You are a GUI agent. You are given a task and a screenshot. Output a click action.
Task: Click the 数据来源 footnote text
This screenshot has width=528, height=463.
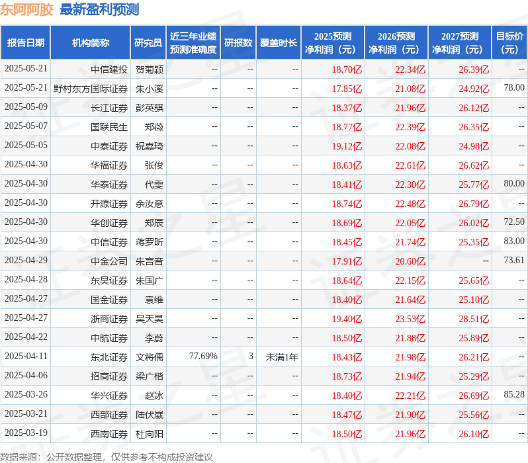tap(107, 457)
